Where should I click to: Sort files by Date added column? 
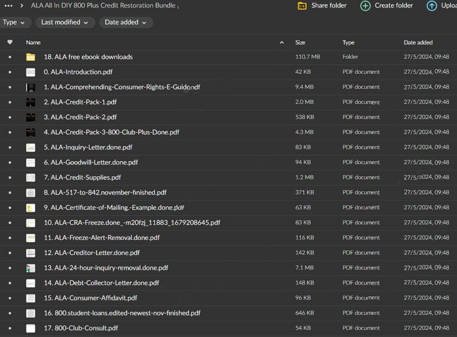point(418,42)
